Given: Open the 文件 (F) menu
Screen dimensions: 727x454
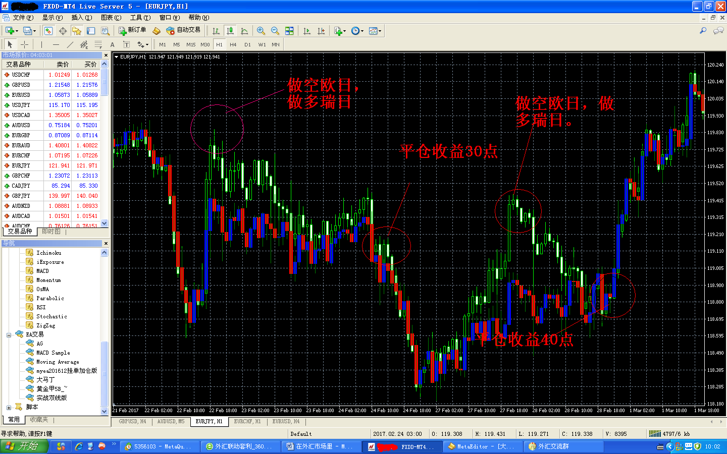Looking at the screenshot, I should [23, 18].
